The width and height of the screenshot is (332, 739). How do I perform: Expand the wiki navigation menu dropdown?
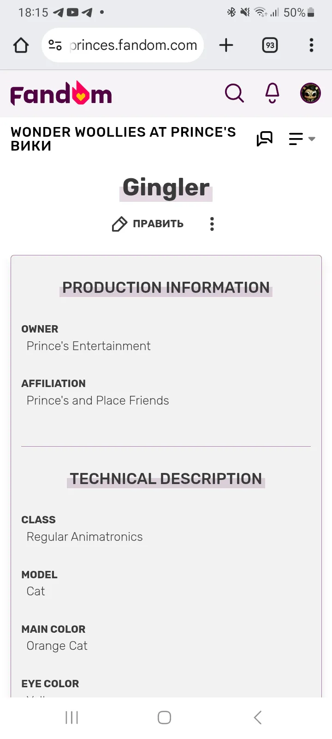point(302,139)
